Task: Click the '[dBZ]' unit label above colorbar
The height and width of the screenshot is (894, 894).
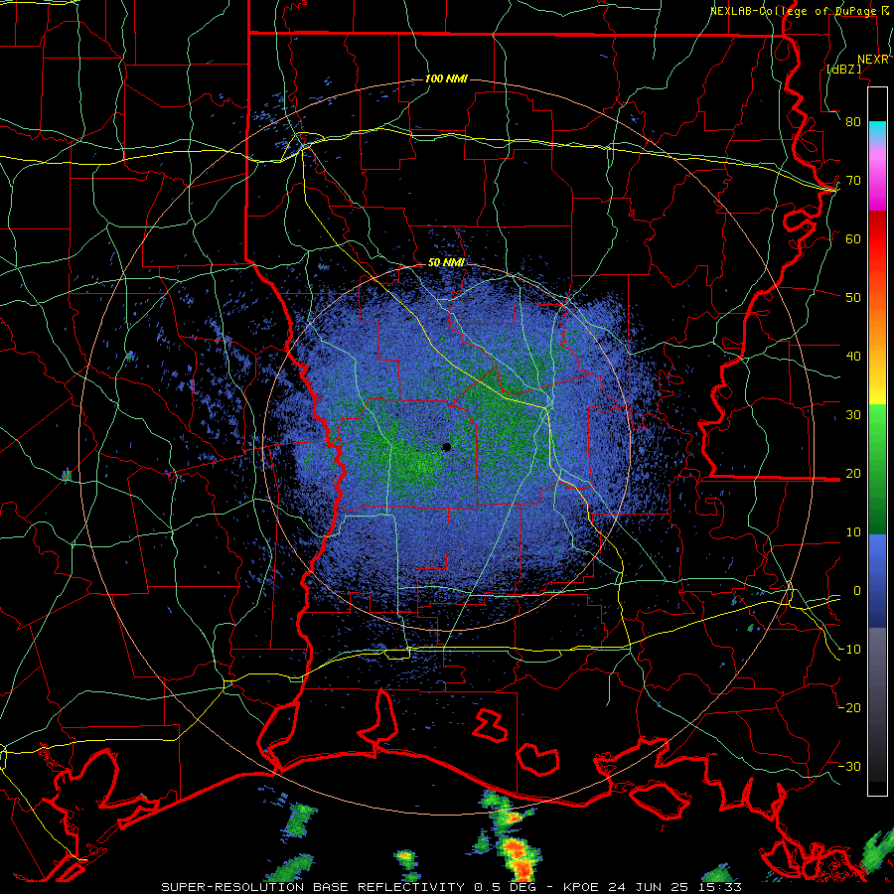Action: (x=843, y=69)
